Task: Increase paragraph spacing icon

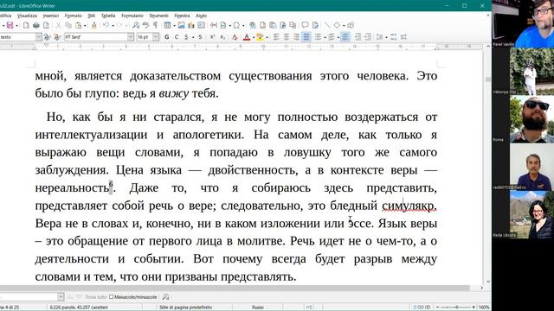Action: click(x=394, y=37)
